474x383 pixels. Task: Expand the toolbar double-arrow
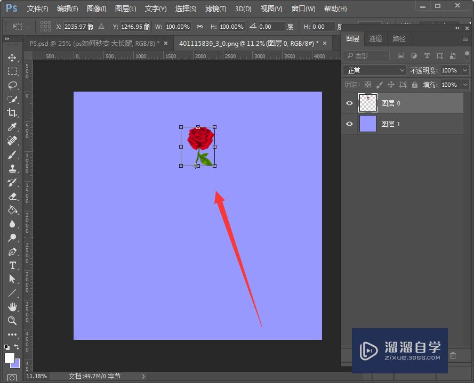(x=7, y=39)
